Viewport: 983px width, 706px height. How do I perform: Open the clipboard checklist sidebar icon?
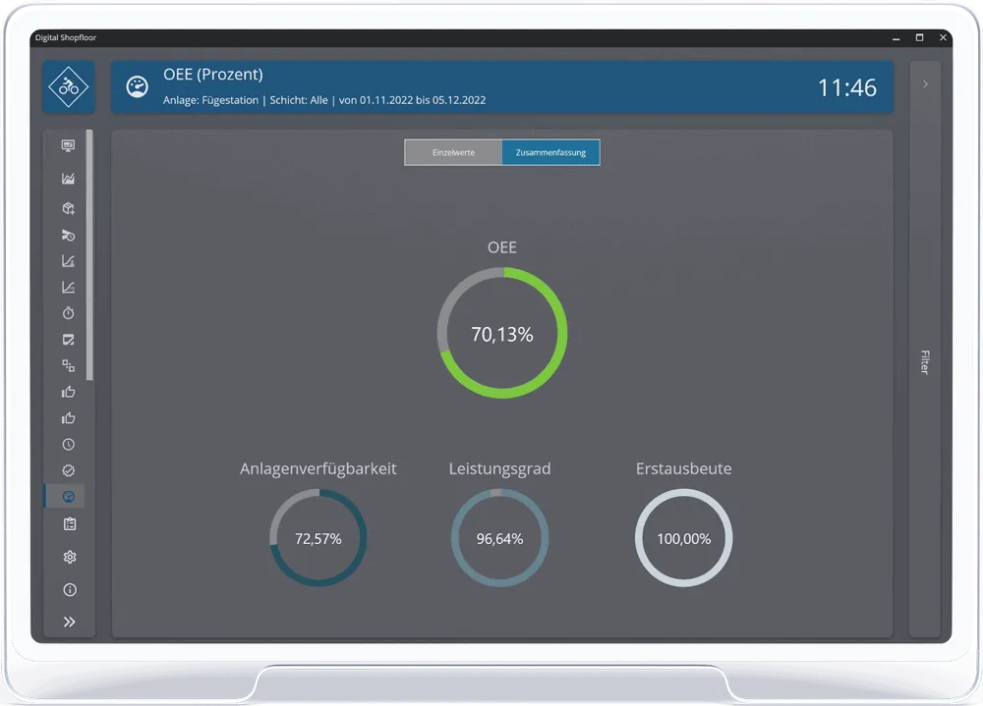(x=70, y=523)
